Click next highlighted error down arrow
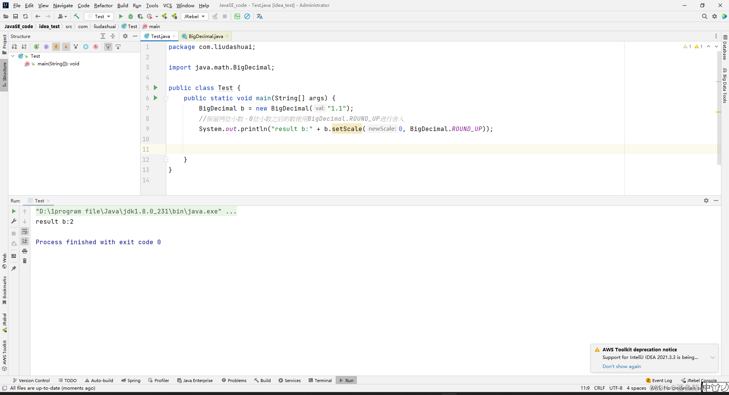Image resolution: width=729 pixels, height=395 pixels. pyautogui.click(x=716, y=46)
